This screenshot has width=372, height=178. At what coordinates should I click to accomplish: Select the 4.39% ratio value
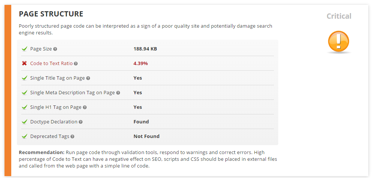[x=141, y=64]
